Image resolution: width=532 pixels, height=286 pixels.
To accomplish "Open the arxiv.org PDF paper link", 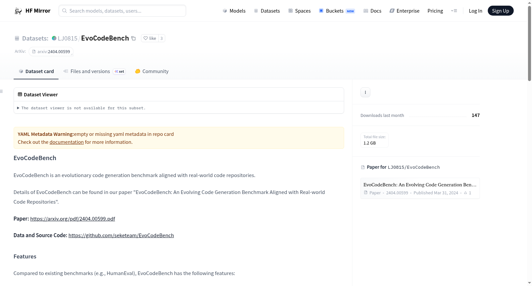I will tap(72, 219).
